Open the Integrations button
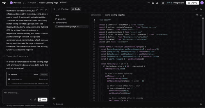 click(x=175, y=3)
